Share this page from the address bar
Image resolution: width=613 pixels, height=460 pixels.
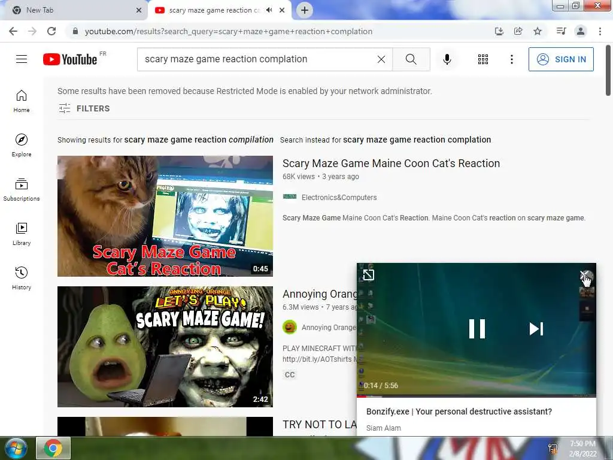(518, 31)
